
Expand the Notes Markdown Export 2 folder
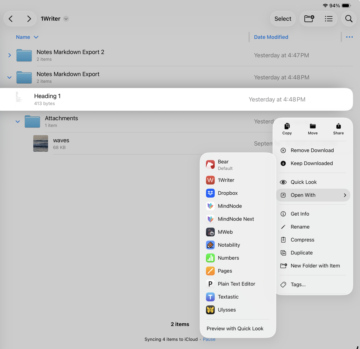[x=9, y=55]
